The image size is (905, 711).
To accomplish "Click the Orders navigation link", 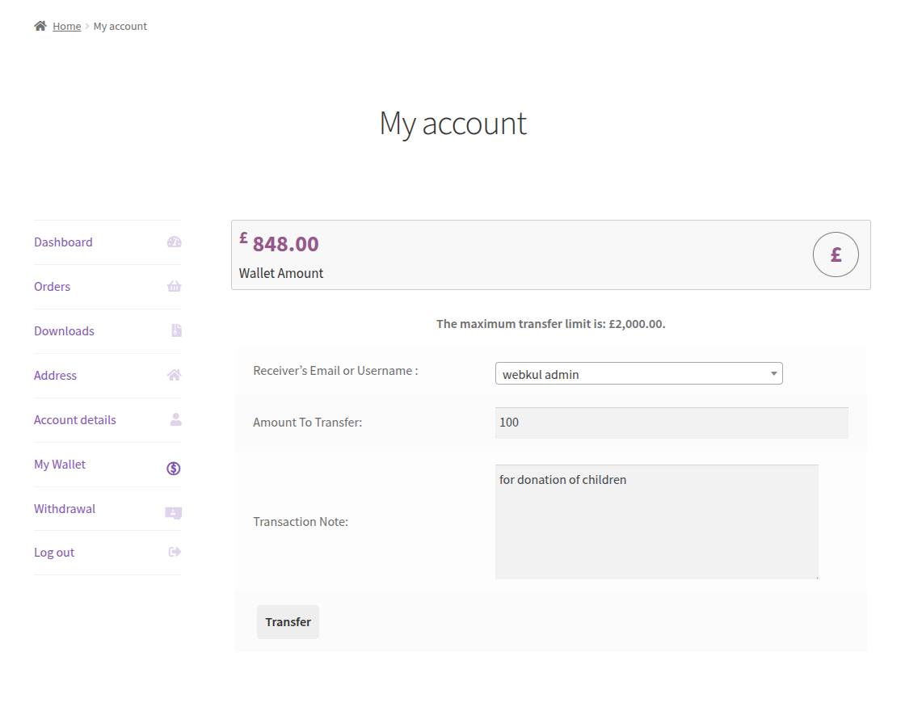I will 52,286.
